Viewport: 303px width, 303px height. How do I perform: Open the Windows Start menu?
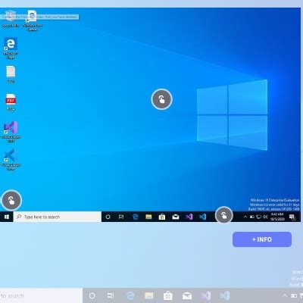pyautogui.click(x=7, y=217)
